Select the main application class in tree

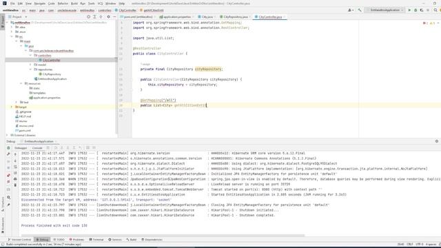52,79
